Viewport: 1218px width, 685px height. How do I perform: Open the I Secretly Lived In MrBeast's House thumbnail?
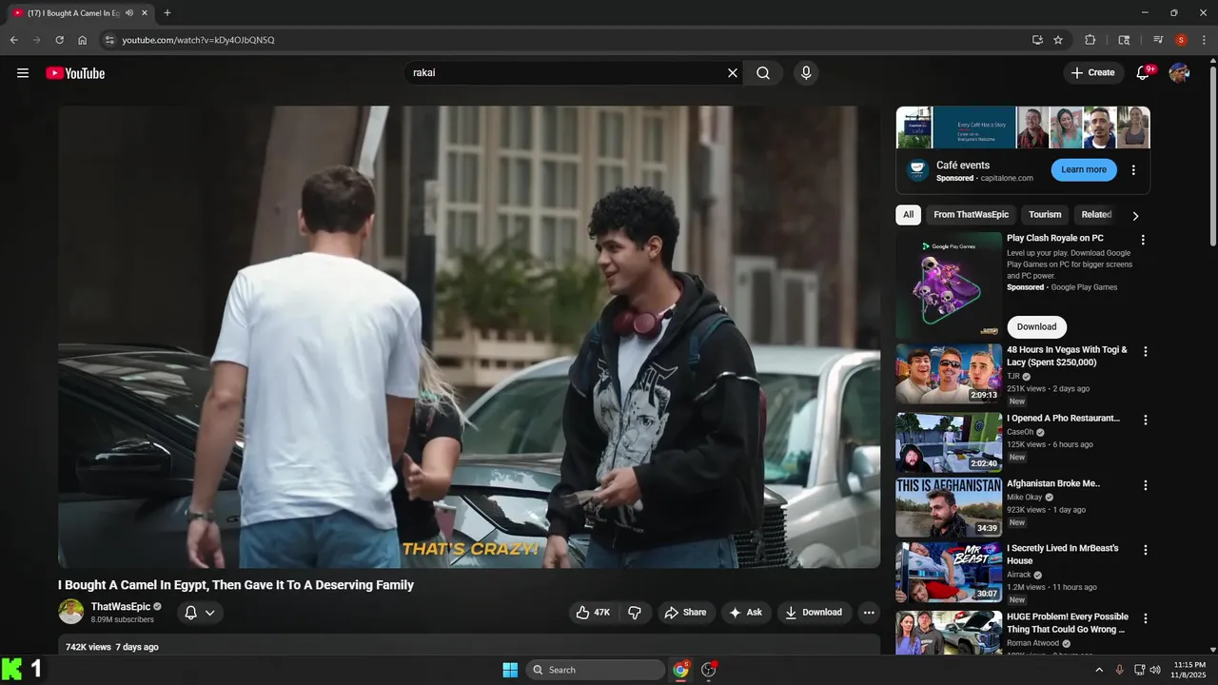(x=949, y=573)
